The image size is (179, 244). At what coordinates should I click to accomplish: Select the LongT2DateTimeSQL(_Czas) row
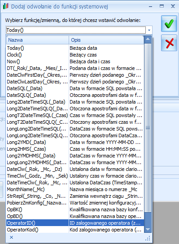(75, 115)
